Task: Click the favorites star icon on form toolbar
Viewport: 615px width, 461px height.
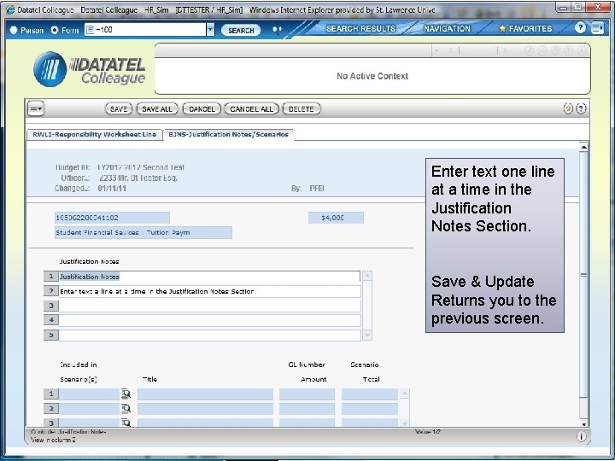Action: (x=568, y=108)
